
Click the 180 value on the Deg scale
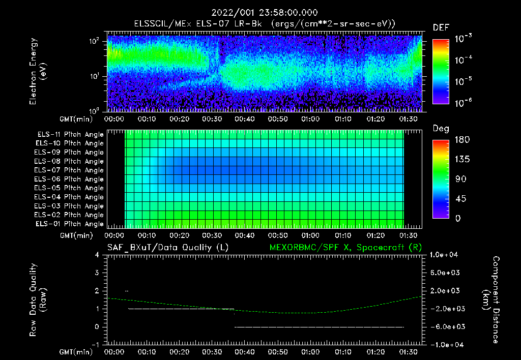[462, 139]
